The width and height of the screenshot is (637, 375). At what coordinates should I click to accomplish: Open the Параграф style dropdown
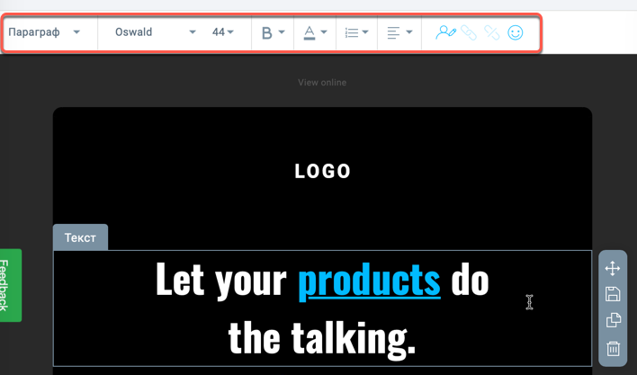[x=44, y=32]
